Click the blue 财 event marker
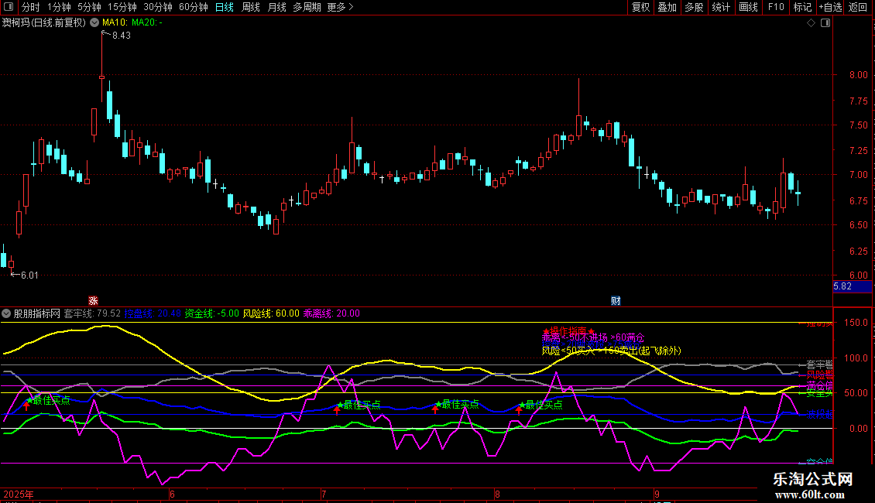This screenshot has height=503, width=875. click(616, 300)
